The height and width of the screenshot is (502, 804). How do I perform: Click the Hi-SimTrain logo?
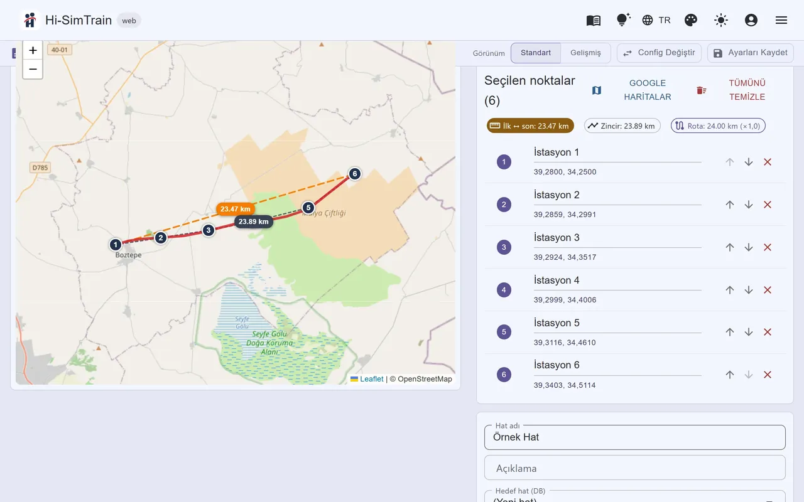click(x=30, y=20)
